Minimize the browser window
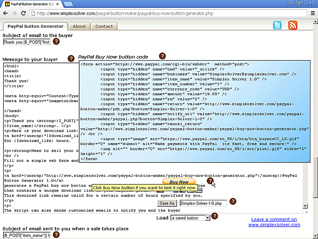The image size is (318, 239). [x=292, y=3]
